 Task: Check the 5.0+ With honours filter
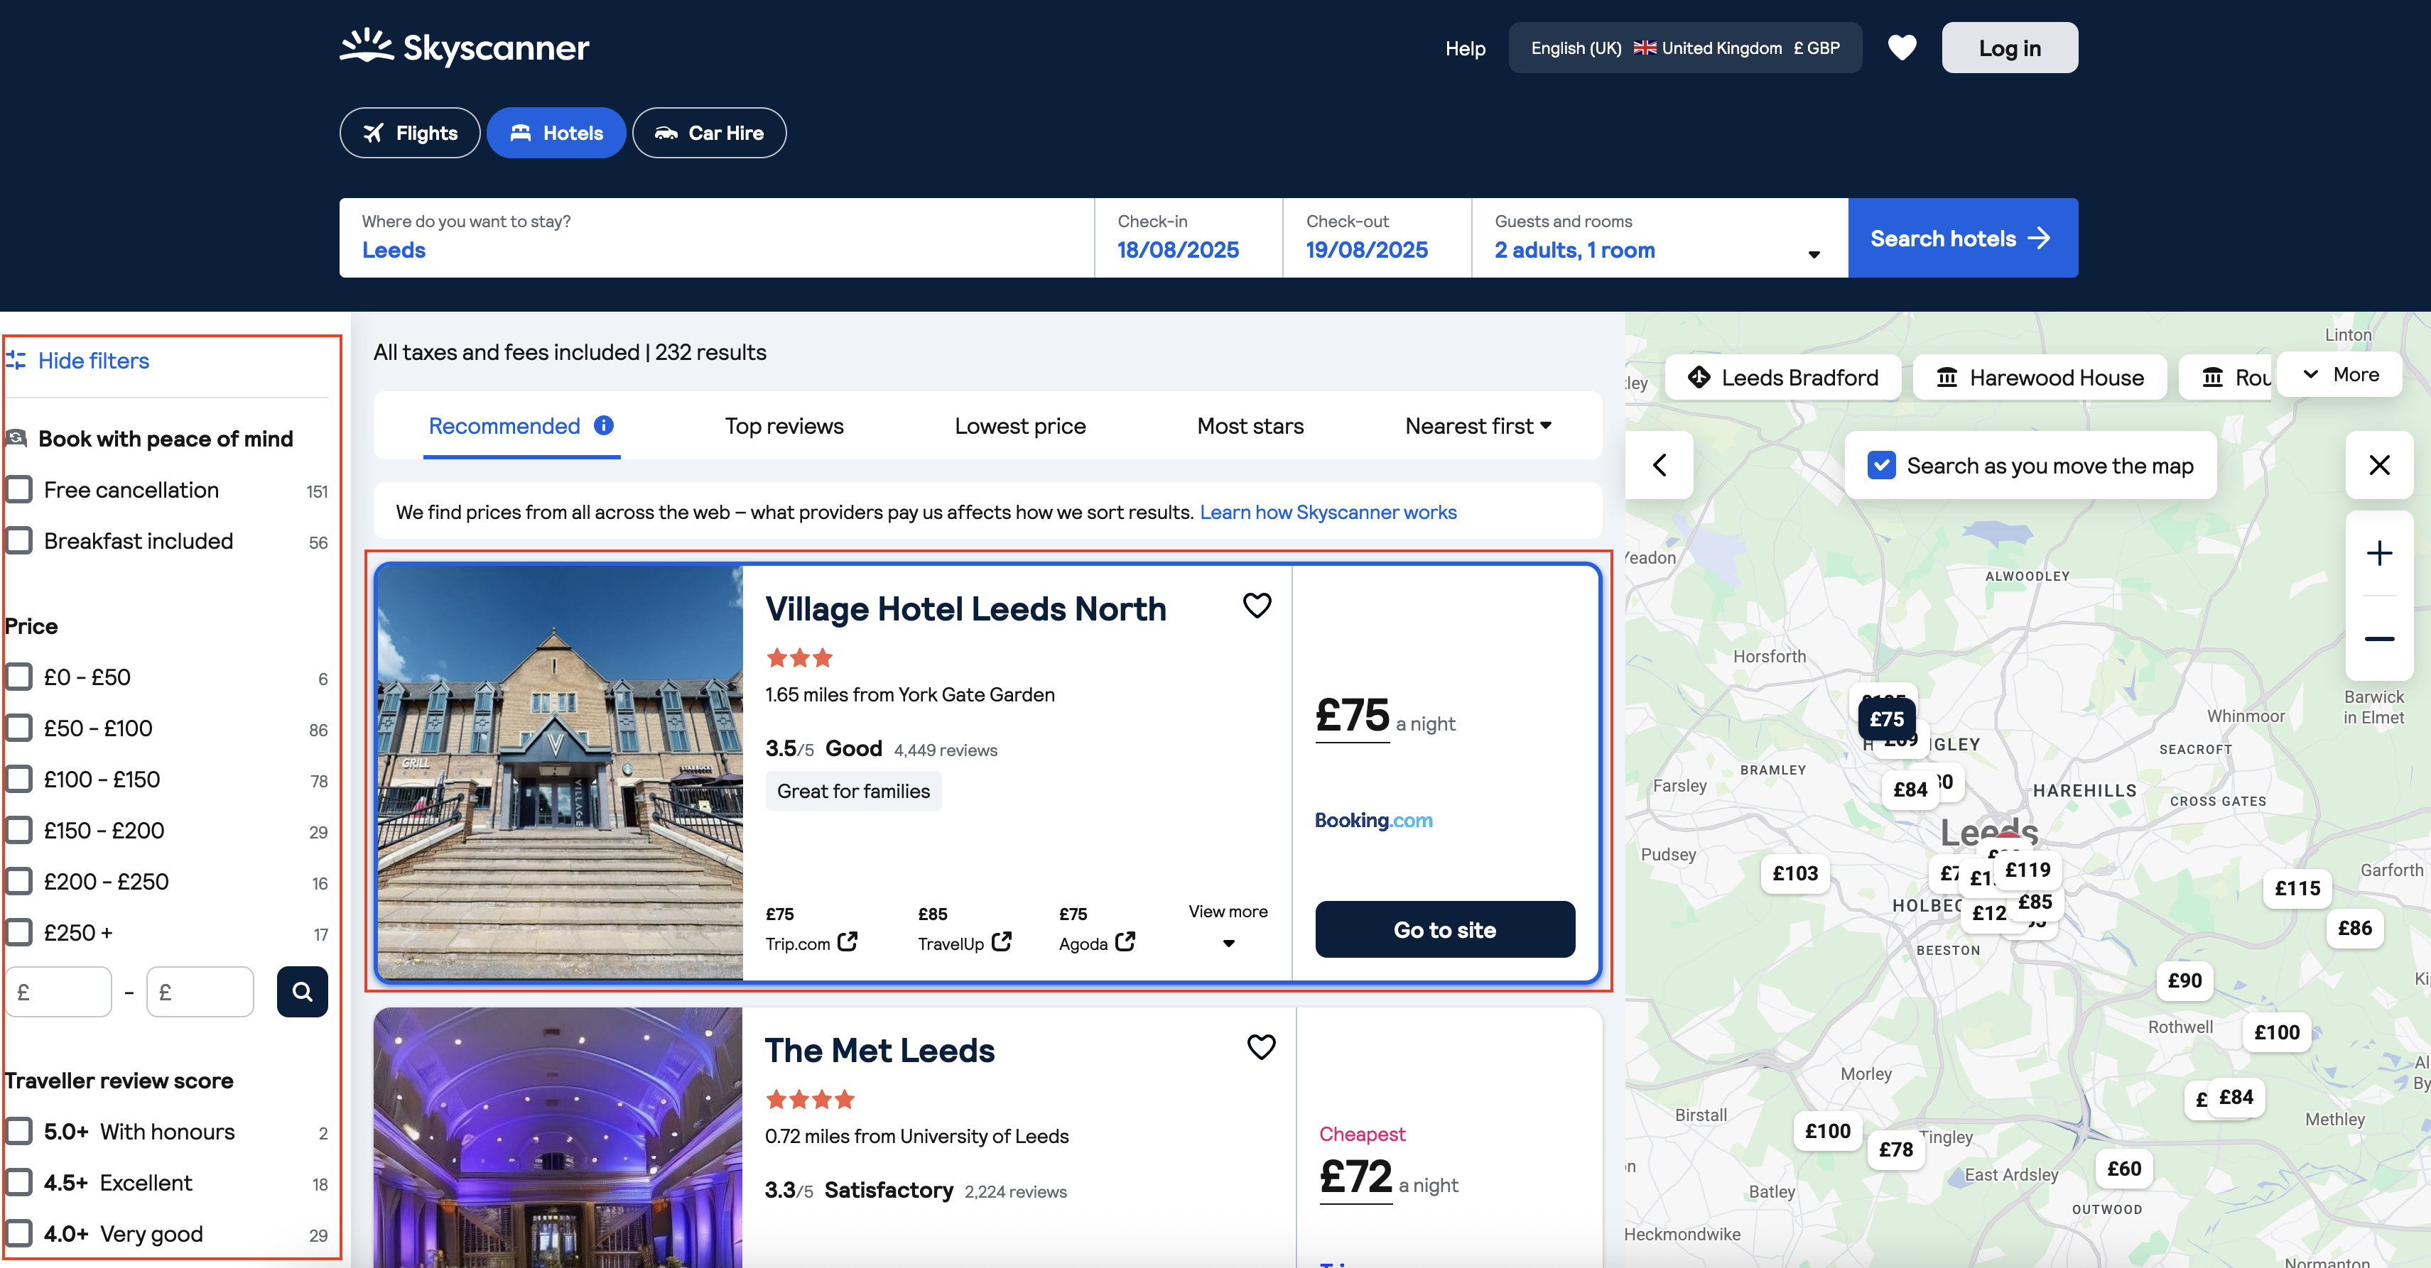[19, 1131]
